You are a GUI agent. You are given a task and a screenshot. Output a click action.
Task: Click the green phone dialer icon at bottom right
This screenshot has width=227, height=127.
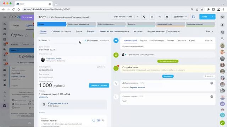click(222, 123)
